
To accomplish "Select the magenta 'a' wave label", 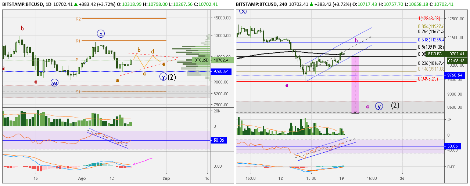I will click(x=287, y=85).
